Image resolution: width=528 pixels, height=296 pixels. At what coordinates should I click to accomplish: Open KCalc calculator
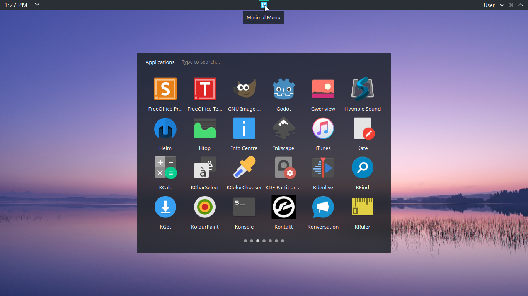coord(165,168)
